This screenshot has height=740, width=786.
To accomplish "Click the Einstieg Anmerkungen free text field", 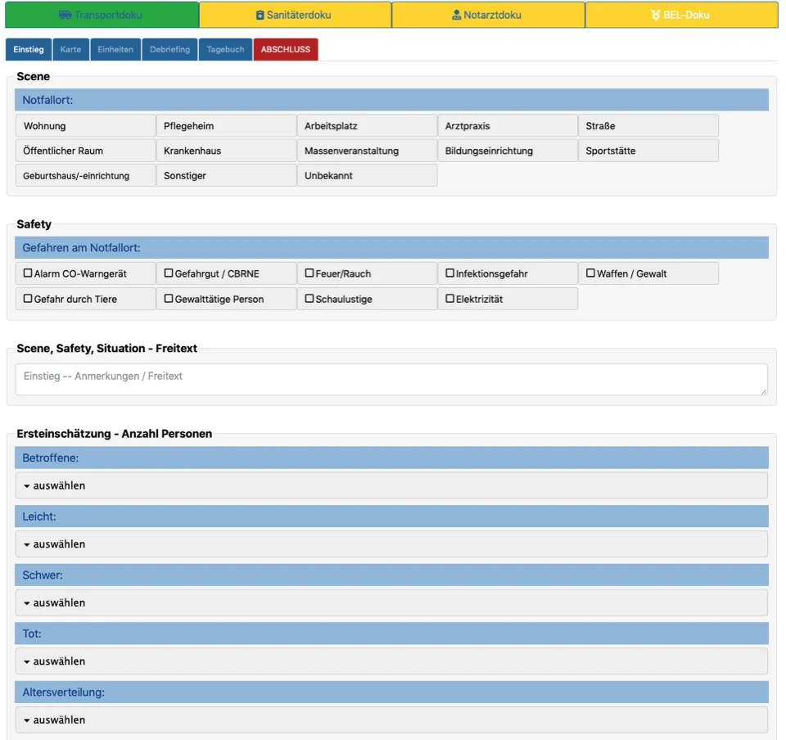I will pos(391,380).
